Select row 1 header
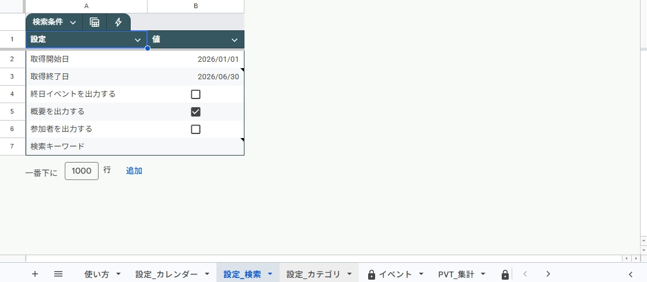Viewport: 647px width, 282px height. (x=12, y=40)
